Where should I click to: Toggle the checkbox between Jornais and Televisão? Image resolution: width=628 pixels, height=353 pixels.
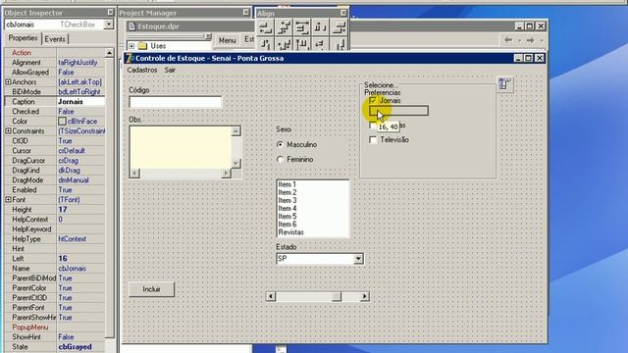tap(372, 126)
